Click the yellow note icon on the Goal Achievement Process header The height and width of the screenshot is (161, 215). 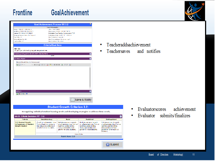pyautogui.click(x=90, y=24)
